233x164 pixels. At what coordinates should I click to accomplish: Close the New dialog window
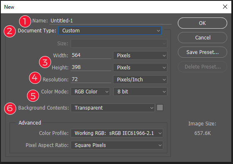225,7
